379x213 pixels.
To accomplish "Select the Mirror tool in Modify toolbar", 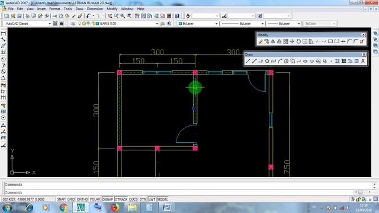I will tap(273, 41).
